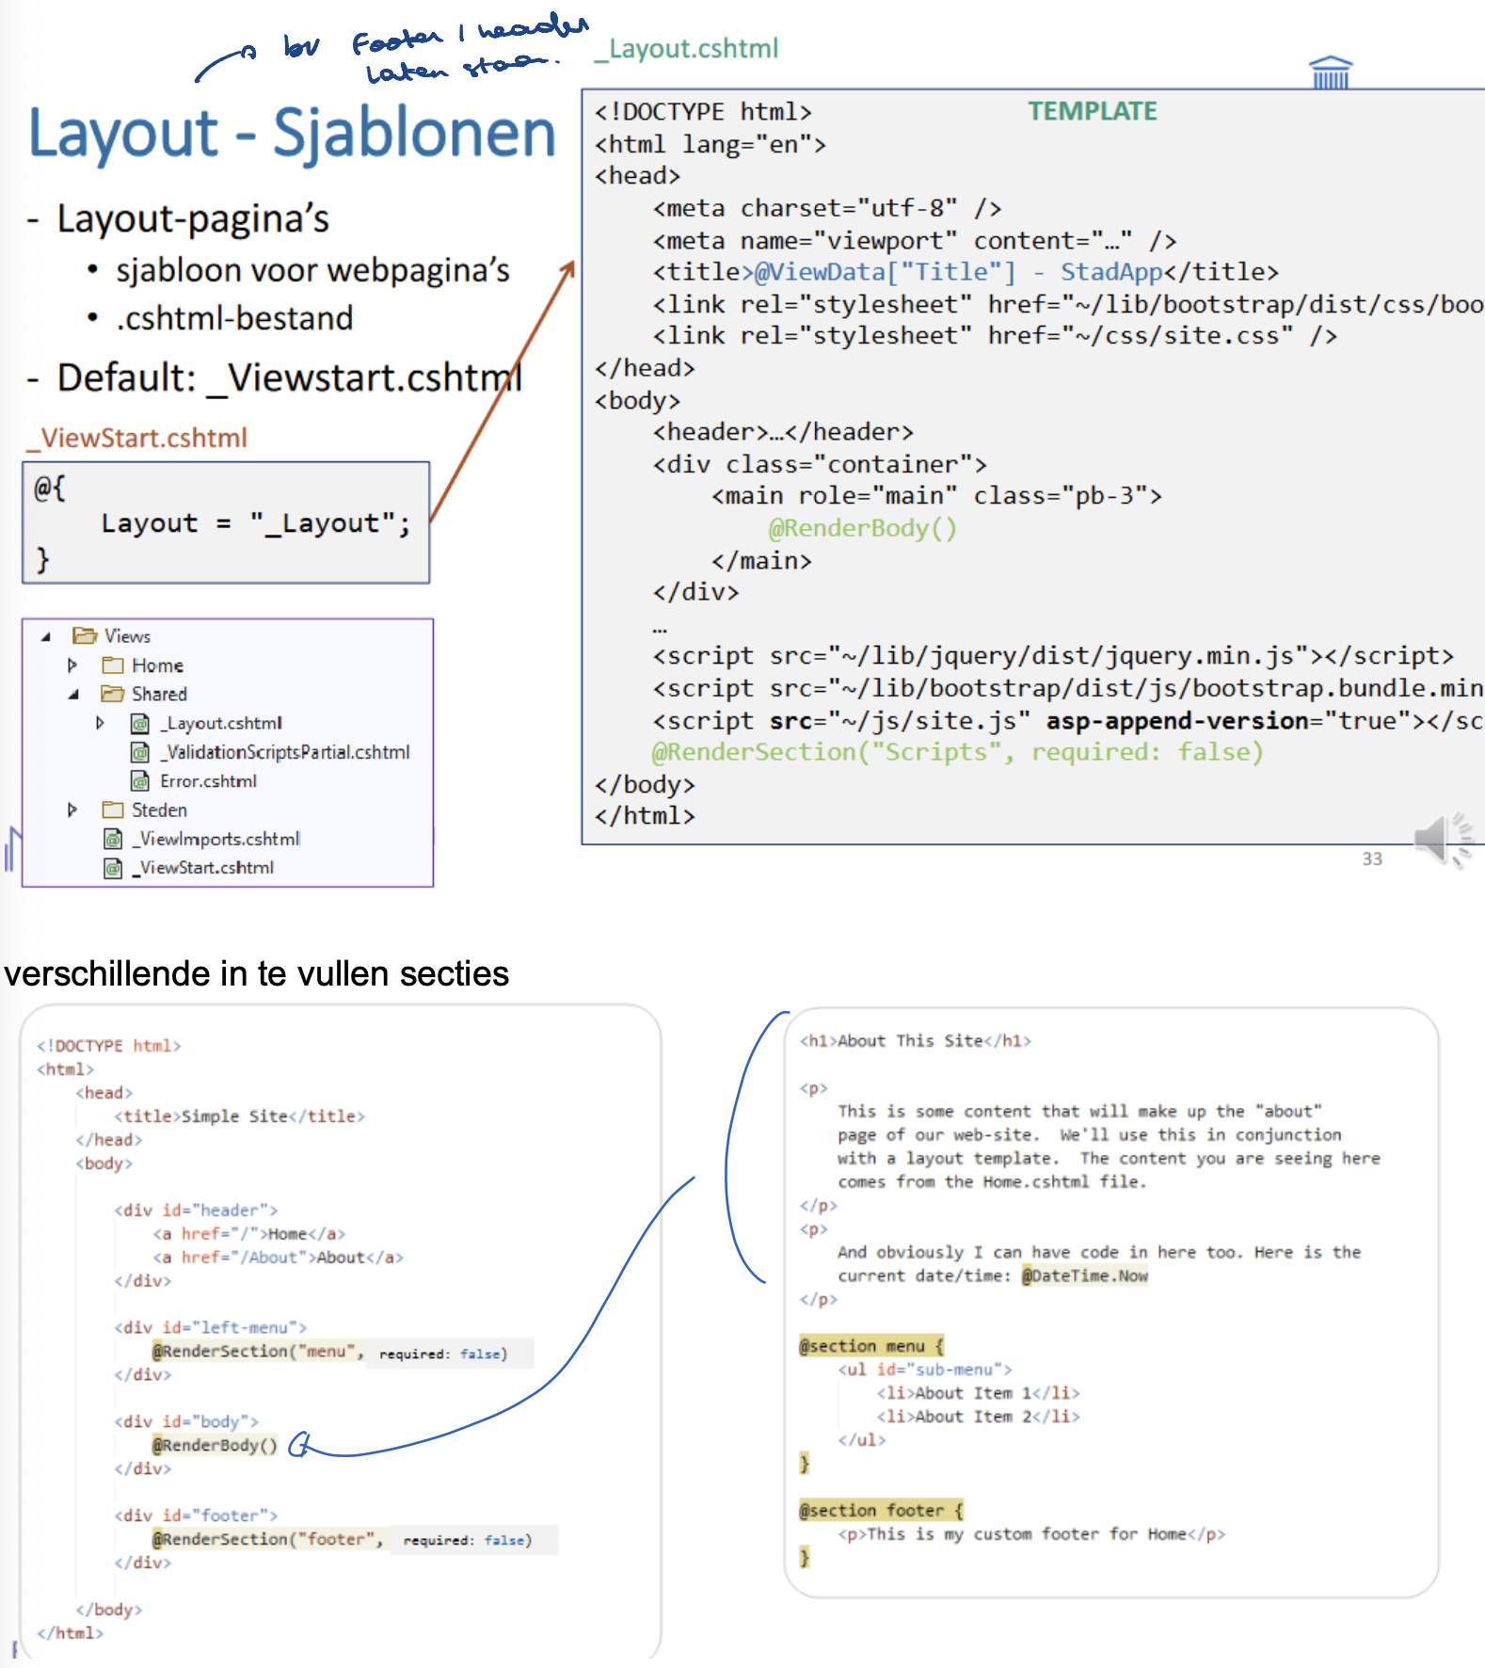Click '@RenderSection("footer"' in Simple Site code
The height and width of the screenshot is (1668, 1485).
267,1539
